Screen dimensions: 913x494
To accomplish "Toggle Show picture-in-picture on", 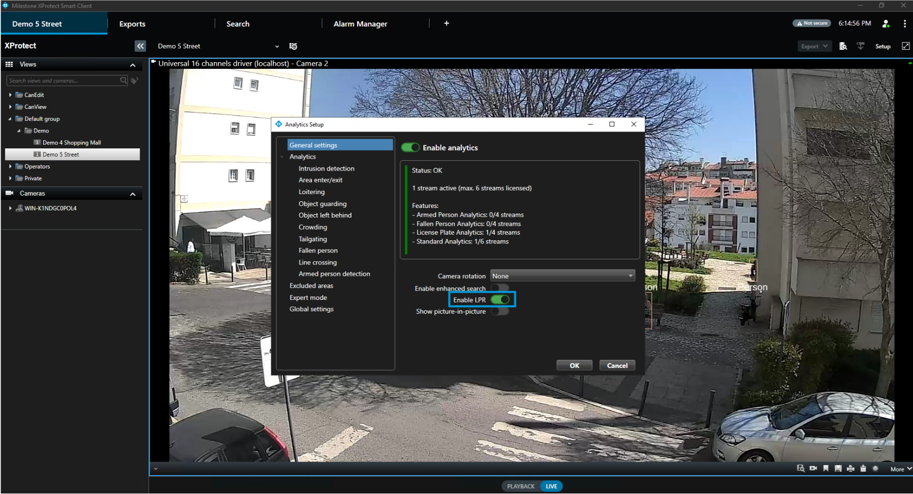I will point(500,312).
